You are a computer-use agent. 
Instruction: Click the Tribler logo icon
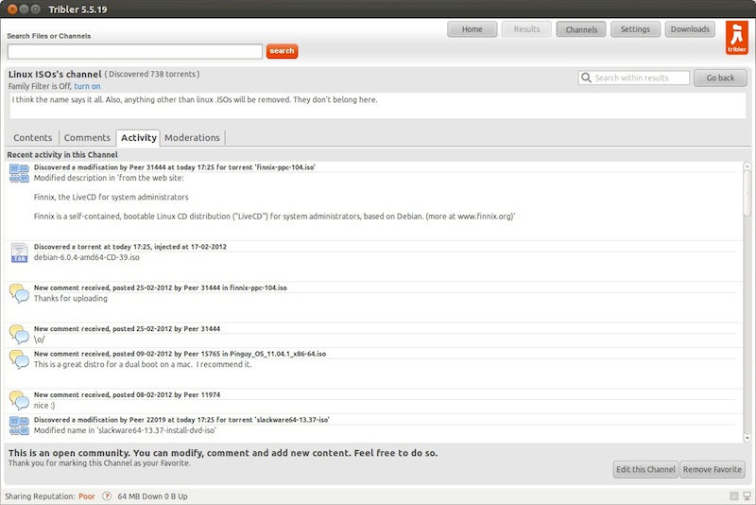point(737,37)
